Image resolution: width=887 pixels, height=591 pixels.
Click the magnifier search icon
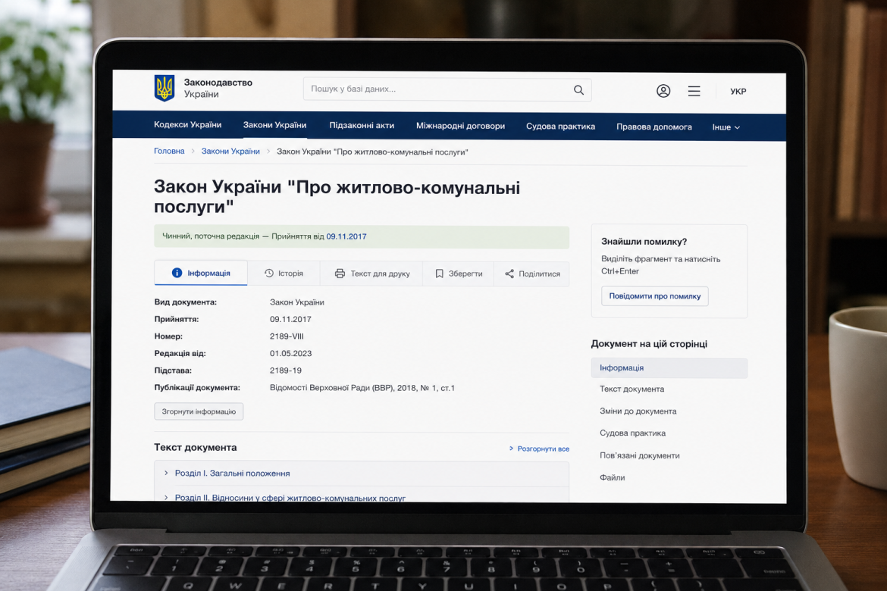click(x=578, y=90)
